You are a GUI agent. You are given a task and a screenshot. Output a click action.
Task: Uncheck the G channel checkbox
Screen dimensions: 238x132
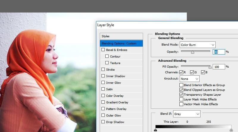[x=192, y=72]
